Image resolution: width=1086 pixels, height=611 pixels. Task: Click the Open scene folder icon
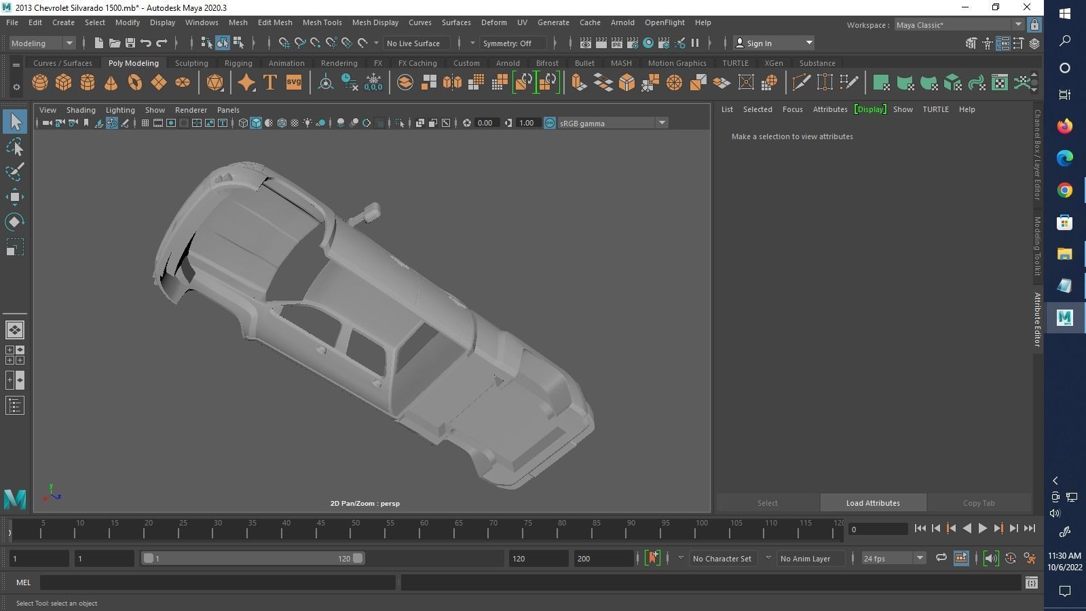click(x=115, y=43)
